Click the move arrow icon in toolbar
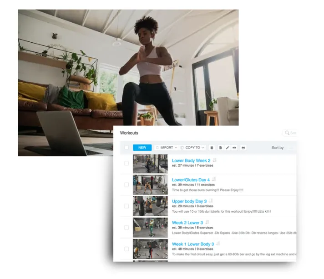Viewport: 324px width, 279px height. (x=234, y=148)
